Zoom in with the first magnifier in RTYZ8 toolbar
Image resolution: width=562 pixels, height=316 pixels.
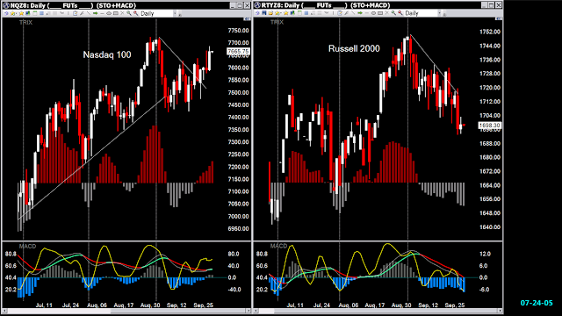click(x=393, y=13)
